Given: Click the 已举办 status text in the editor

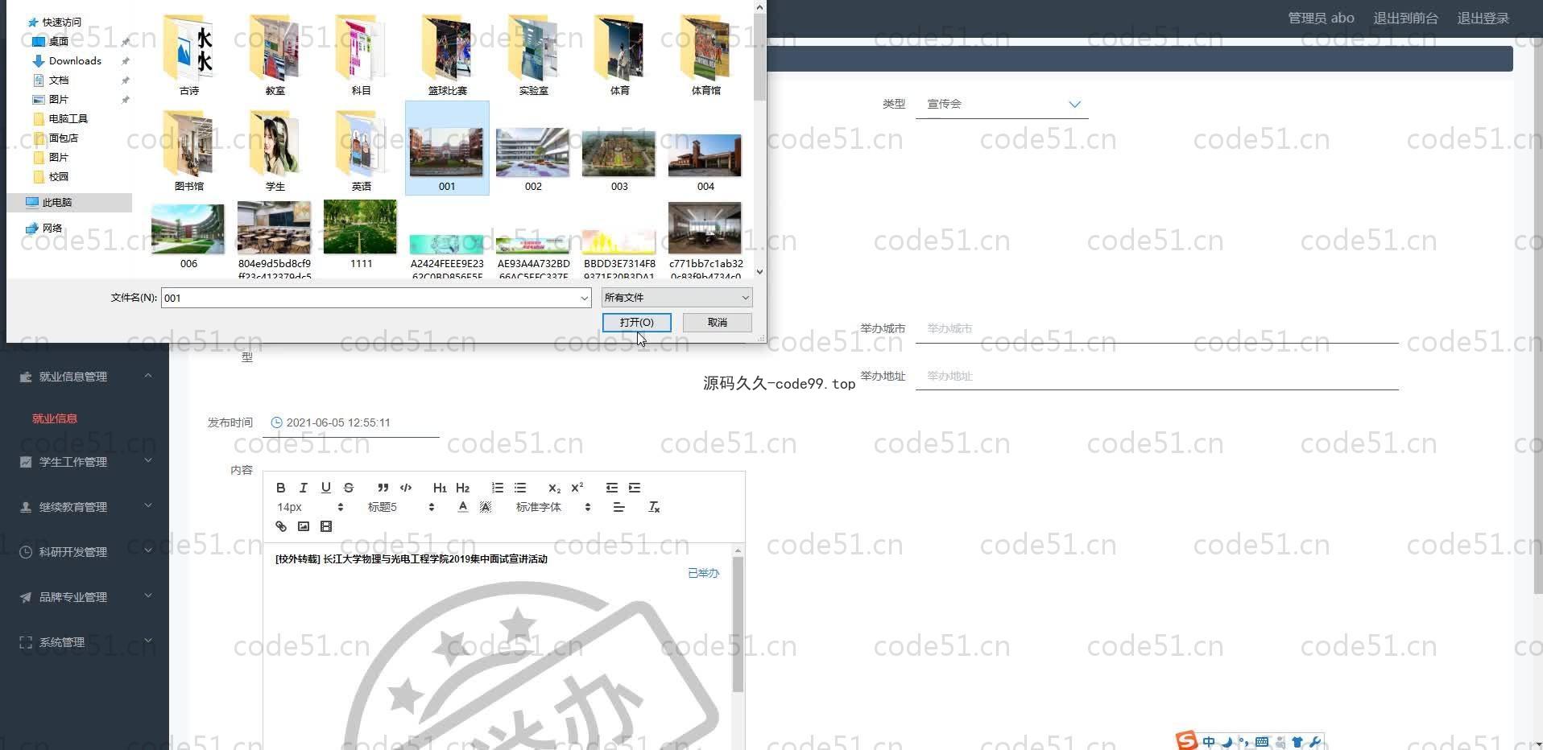Looking at the screenshot, I should (x=703, y=573).
